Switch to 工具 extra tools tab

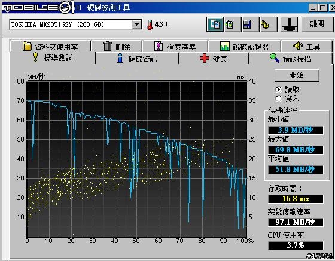pos(306,46)
